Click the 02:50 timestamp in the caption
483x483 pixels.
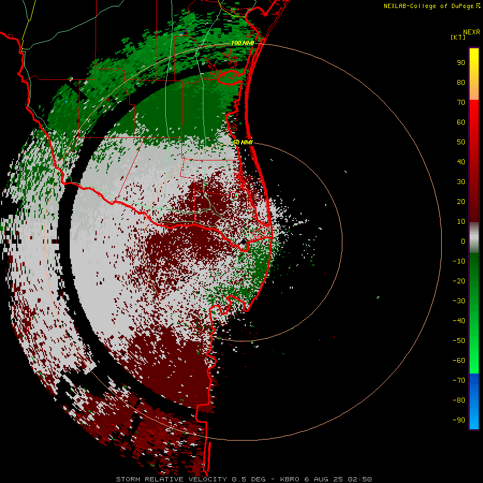(360, 479)
